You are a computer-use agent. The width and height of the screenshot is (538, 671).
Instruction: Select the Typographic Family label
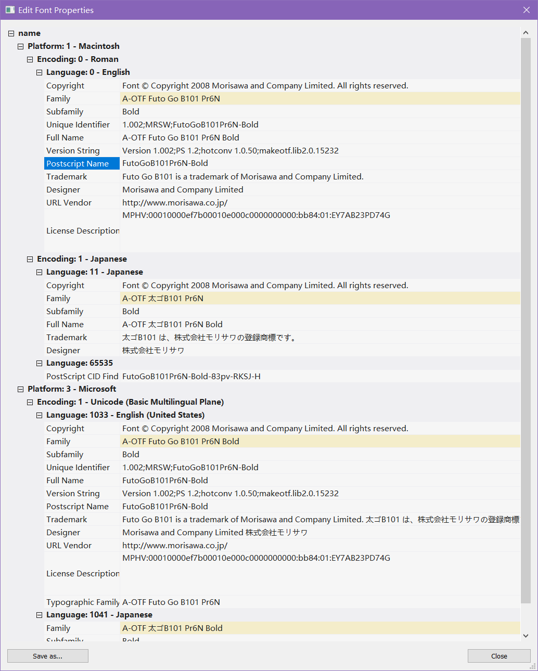pos(82,602)
